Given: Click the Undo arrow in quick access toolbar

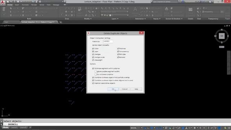Looking at the screenshot, I should point(22,1).
